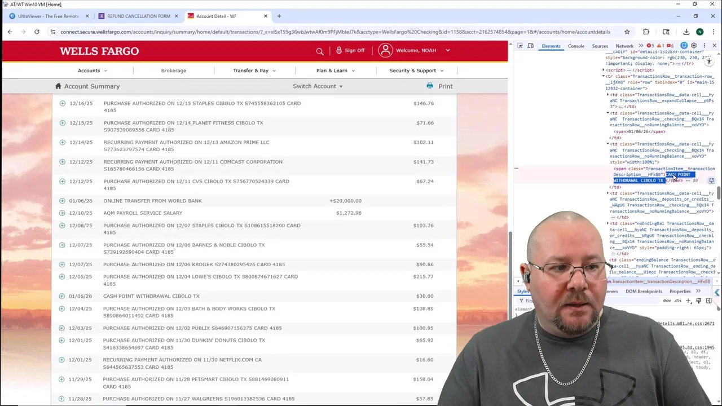The width and height of the screenshot is (722, 406).
Task: Close the DevTools panel
Action: coord(714,46)
